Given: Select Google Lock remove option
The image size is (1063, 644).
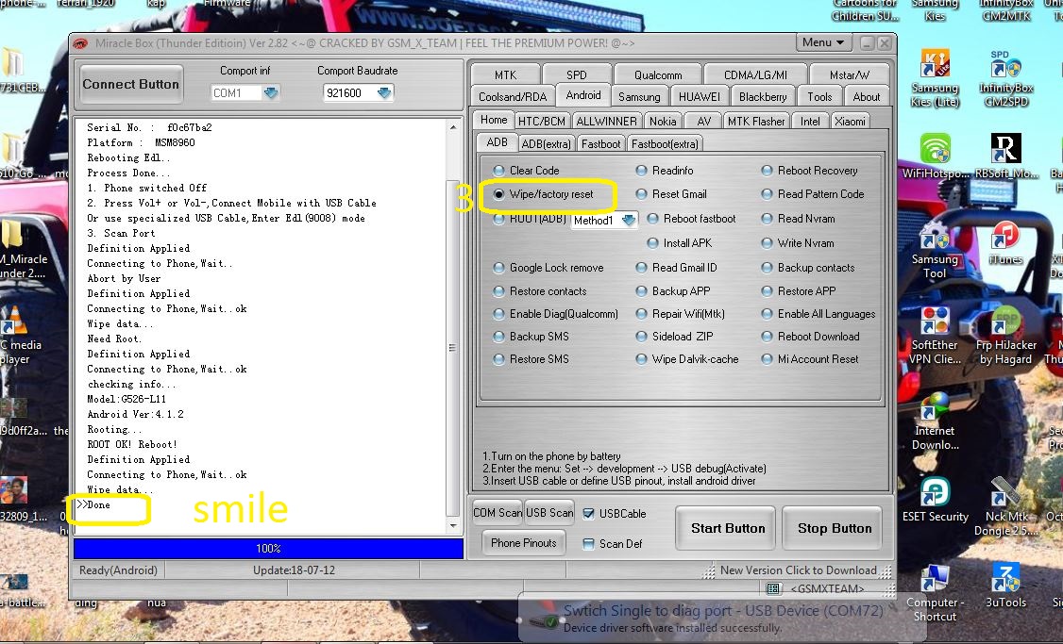Looking at the screenshot, I should [x=499, y=268].
